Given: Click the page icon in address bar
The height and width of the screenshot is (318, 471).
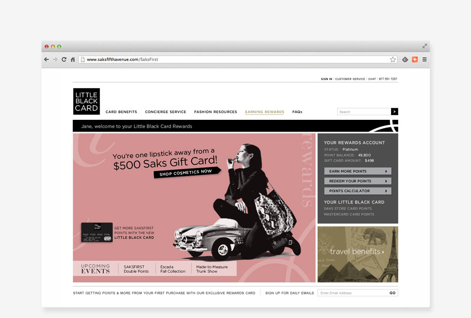Looking at the screenshot, I should click(83, 59).
